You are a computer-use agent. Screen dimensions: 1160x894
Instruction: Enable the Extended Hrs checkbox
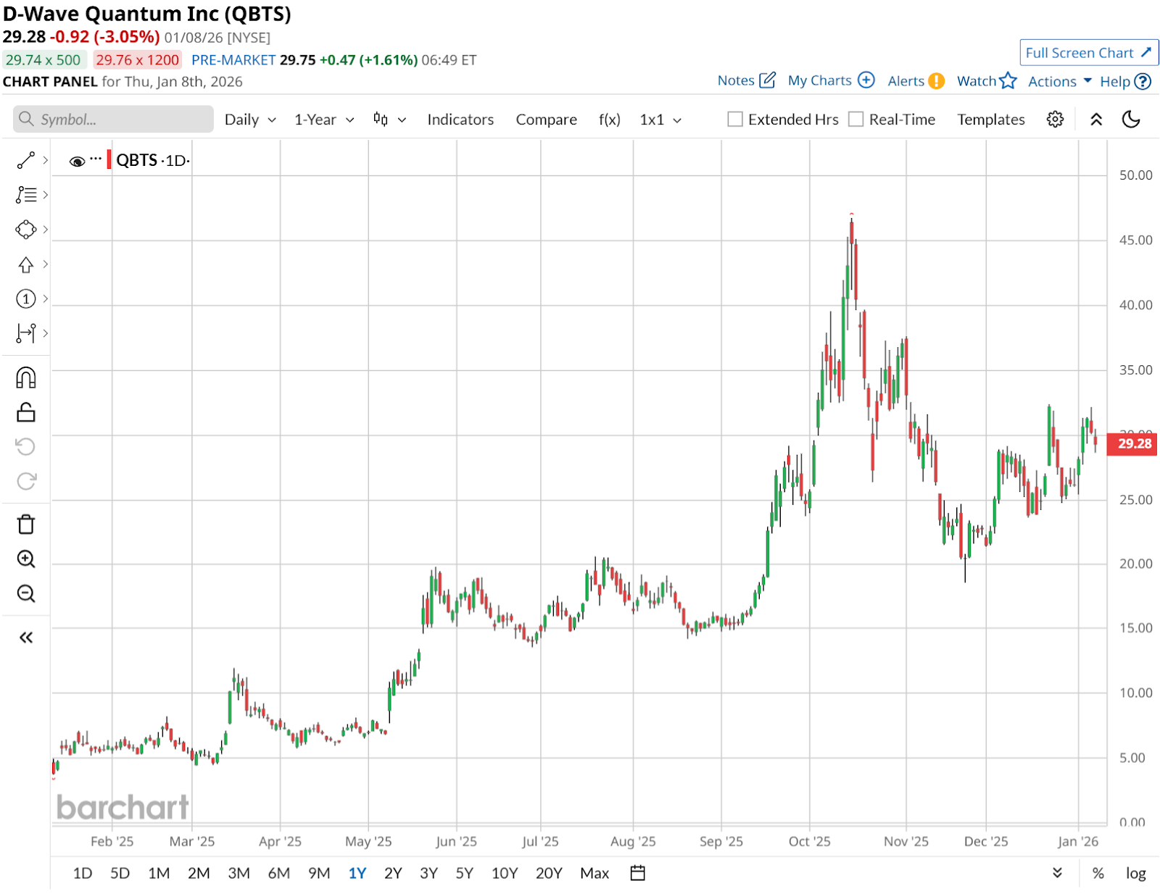click(x=735, y=120)
